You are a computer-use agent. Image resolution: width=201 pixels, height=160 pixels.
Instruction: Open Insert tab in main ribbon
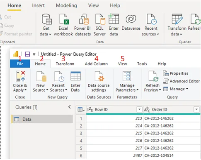[38, 5]
